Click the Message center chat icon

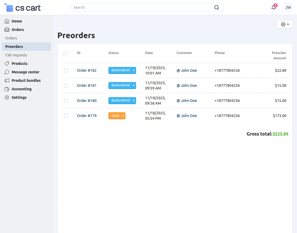point(7,72)
